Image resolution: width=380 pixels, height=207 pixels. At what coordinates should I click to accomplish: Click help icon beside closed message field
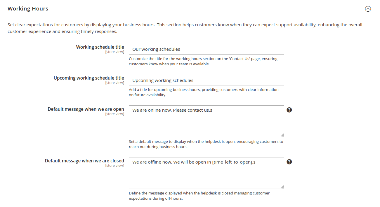[x=289, y=162]
